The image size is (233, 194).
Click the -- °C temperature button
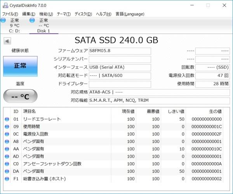point(20,96)
